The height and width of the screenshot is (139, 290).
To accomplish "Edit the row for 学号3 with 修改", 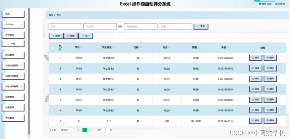I will click(256, 79).
